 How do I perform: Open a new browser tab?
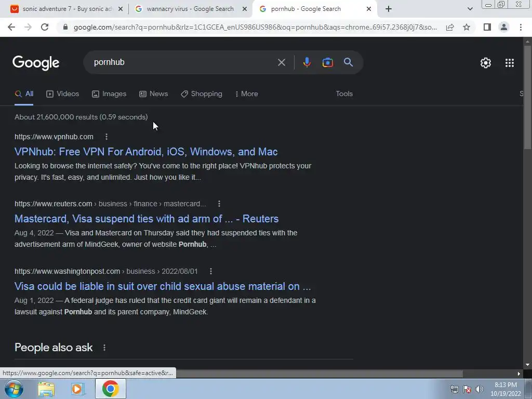click(389, 9)
